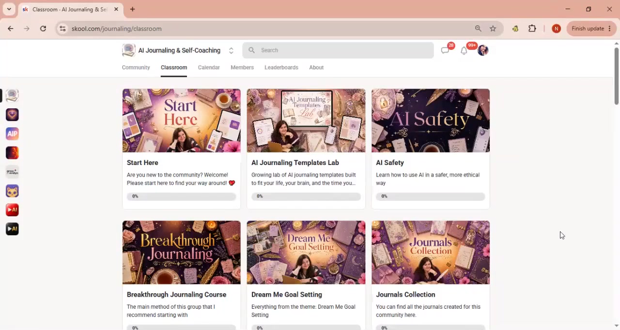Screen dimensions: 620x330
Task: Select the Classroom tab
Action: coord(174,67)
